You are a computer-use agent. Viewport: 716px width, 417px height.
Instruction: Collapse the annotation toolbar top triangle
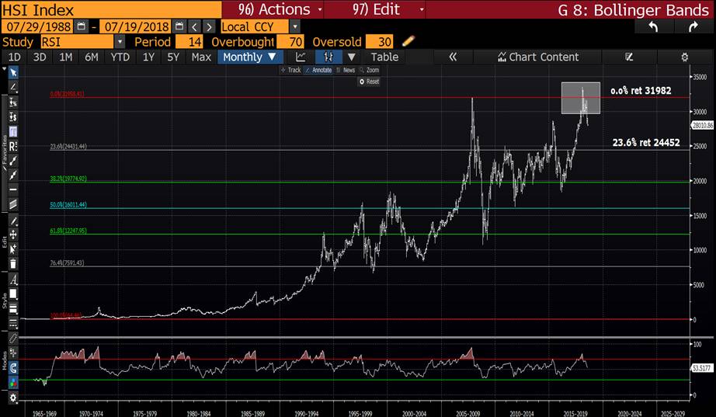(4, 68)
